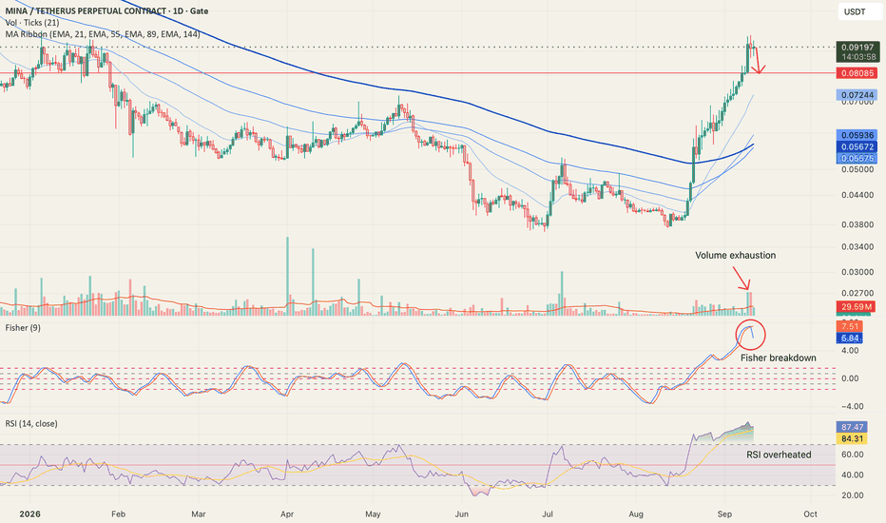
Task: Click the RSI (14, close) indicator label
Action: 31,423
